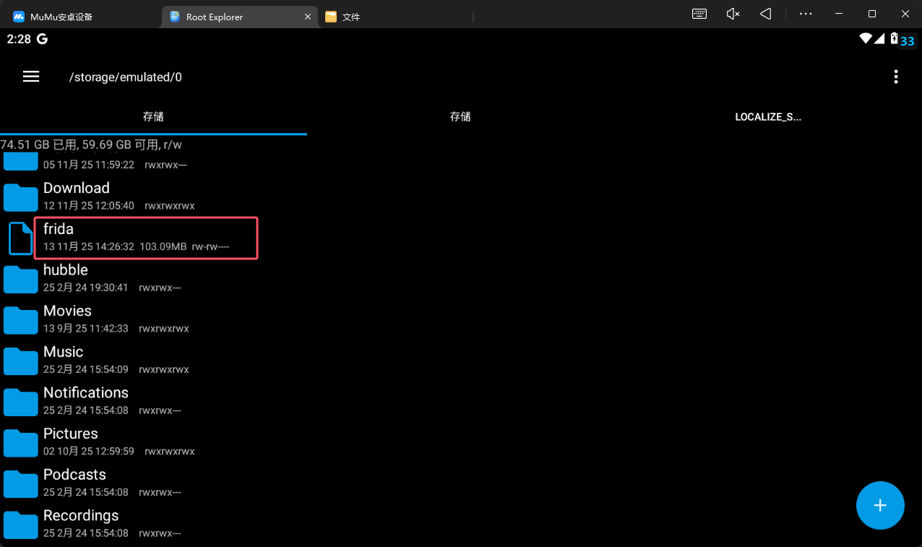Open emulator more options ellipsis
The height and width of the screenshot is (547, 922).
tap(806, 14)
